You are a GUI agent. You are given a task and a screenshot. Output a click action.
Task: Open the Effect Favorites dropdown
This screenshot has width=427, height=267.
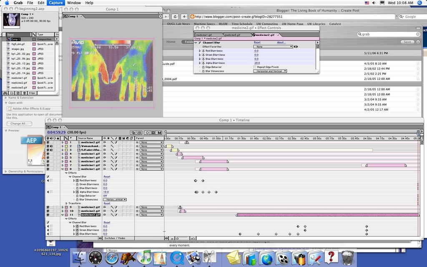pos(273,47)
